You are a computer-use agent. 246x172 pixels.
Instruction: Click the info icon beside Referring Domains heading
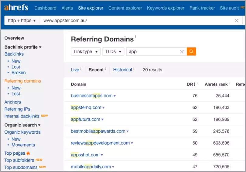135,37
